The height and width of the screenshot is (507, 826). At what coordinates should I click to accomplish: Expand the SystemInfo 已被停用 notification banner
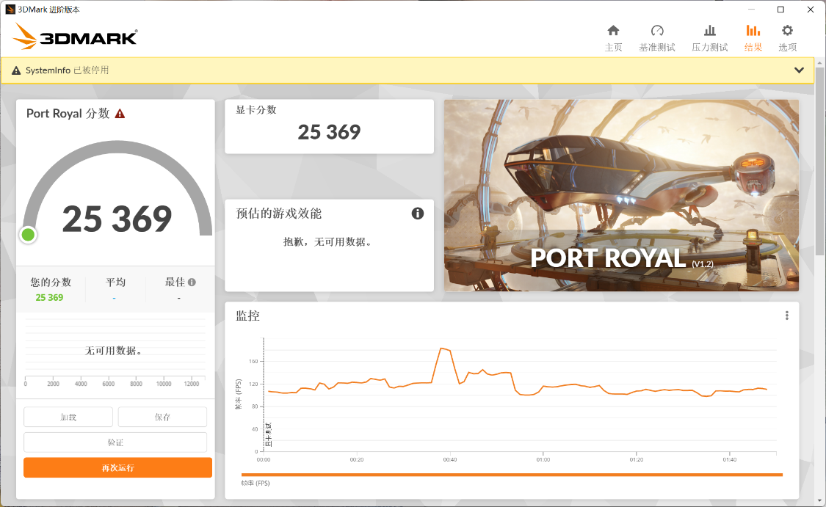pos(799,70)
